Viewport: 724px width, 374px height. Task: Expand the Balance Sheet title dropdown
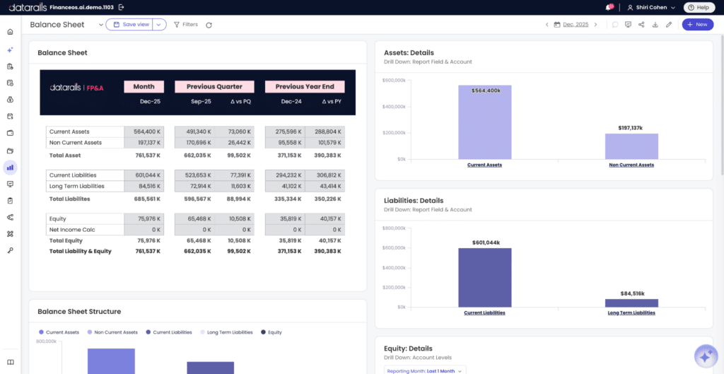point(100,25)
